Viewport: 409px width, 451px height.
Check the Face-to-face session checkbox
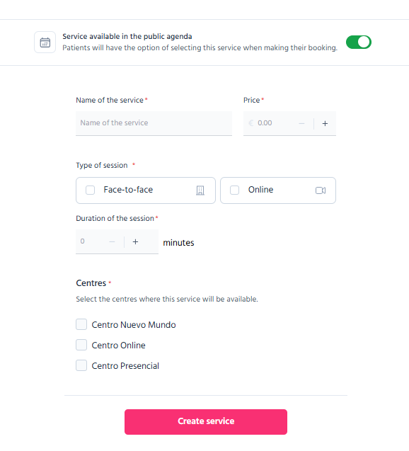click(x=91, y=190)
